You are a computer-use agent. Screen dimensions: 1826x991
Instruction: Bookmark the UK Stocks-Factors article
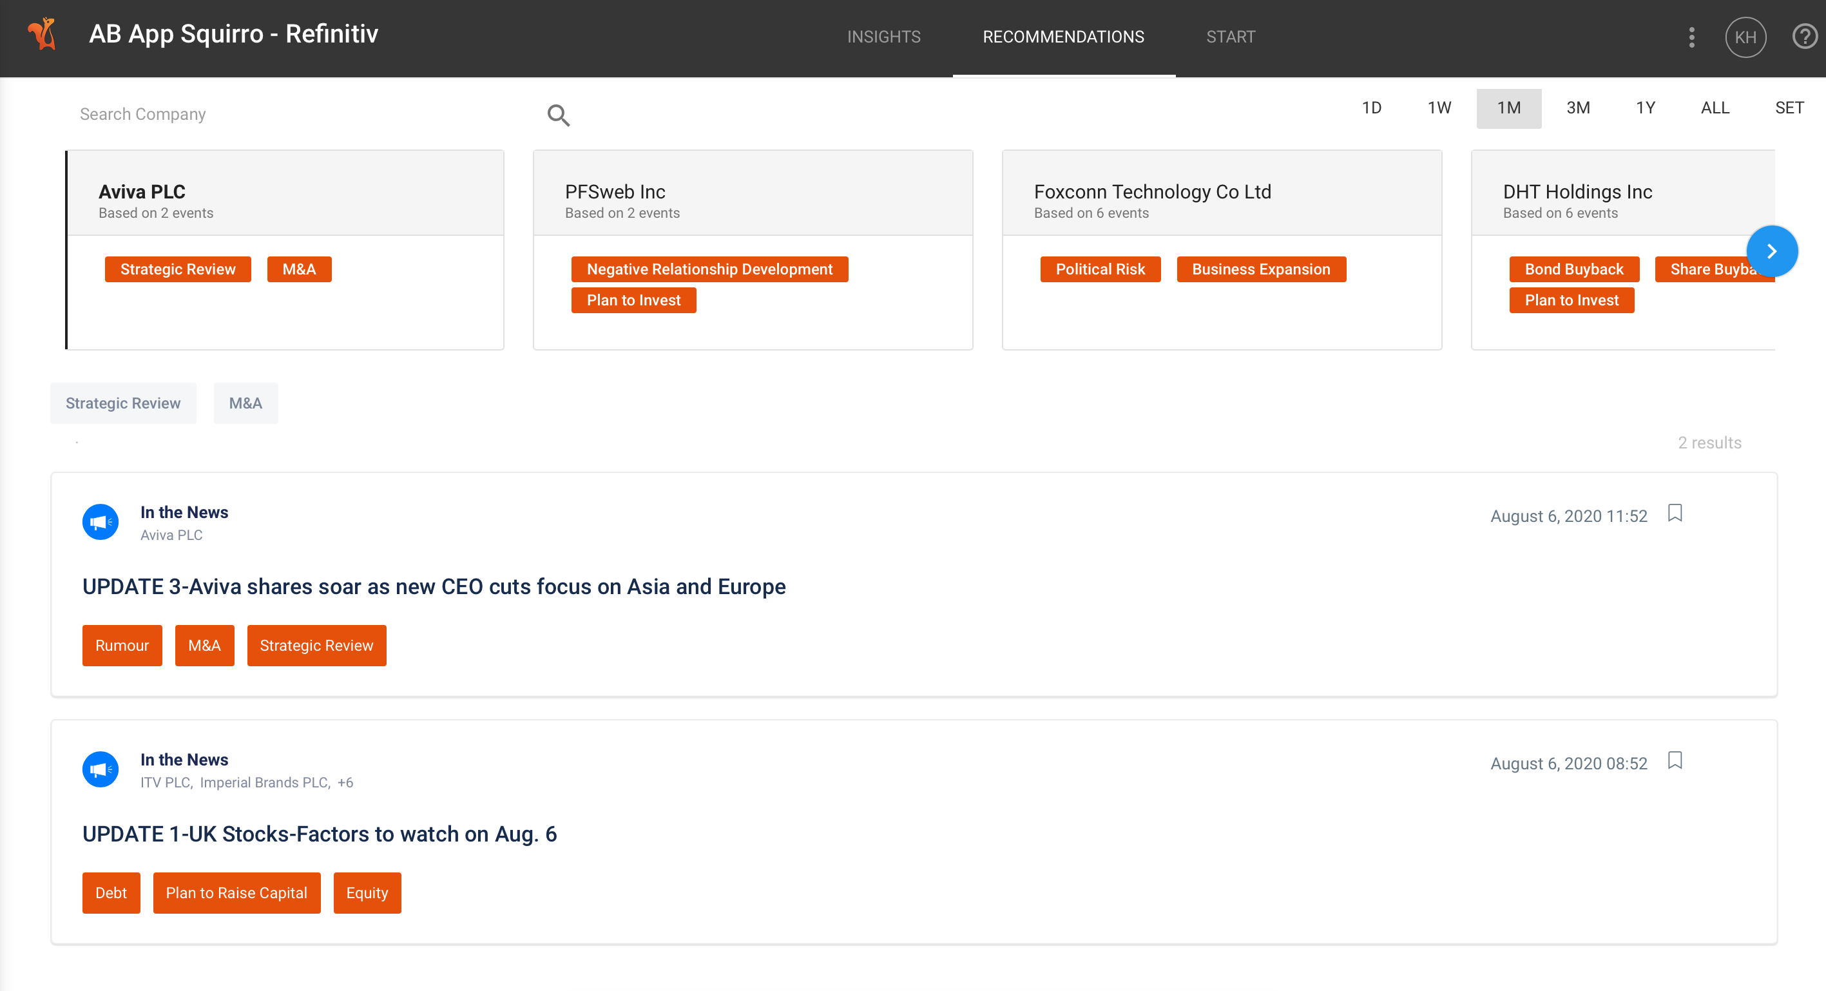click(1675, 760)
